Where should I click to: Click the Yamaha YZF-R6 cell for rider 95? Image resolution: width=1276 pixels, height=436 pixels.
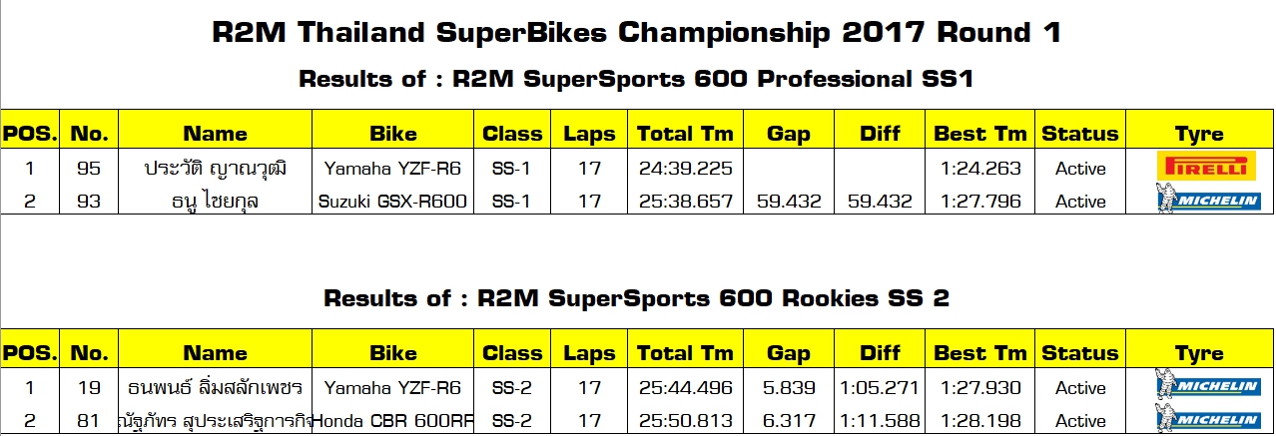click(x=393, y=168)
